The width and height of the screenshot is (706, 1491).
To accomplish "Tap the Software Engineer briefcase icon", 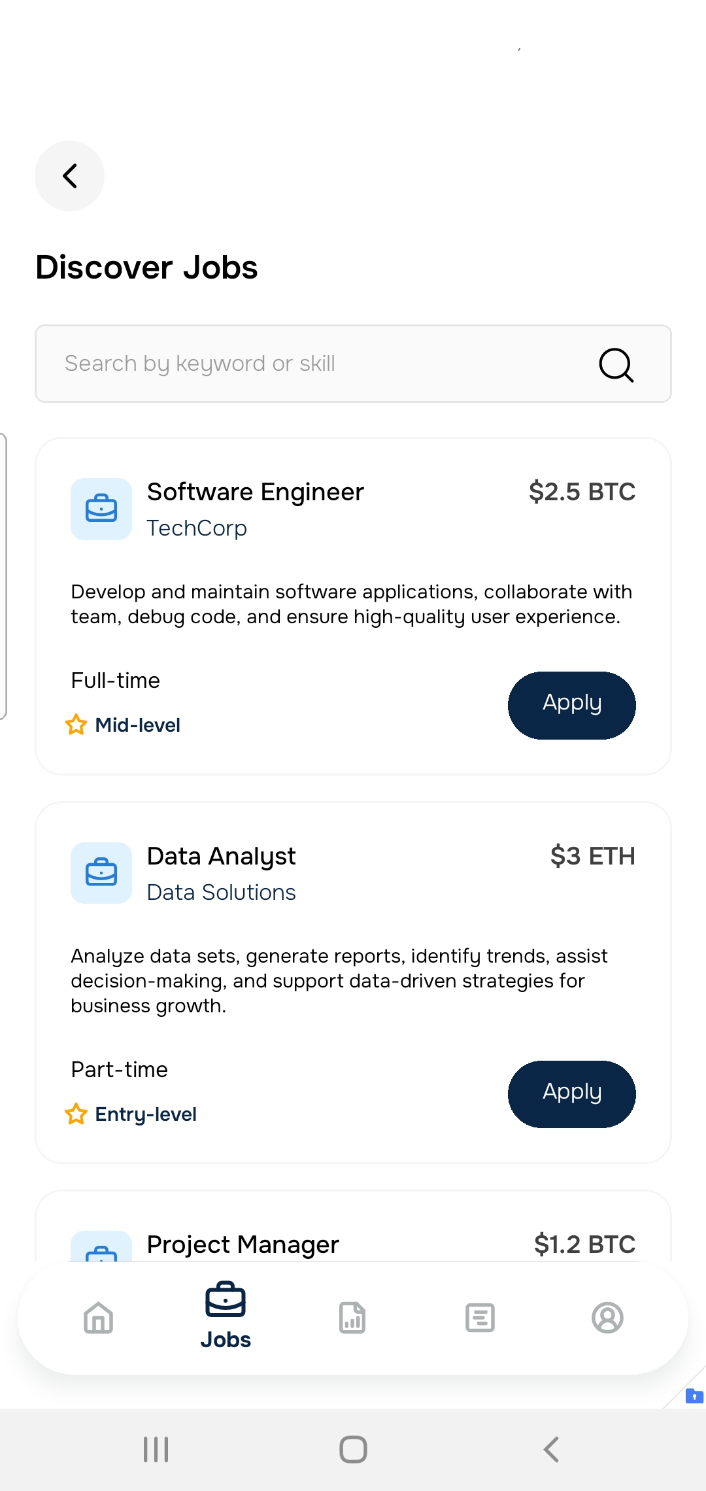I will coord(101,509).
